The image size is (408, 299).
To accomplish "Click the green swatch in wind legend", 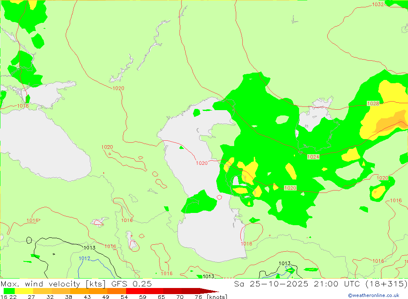I will pos(9,291).
